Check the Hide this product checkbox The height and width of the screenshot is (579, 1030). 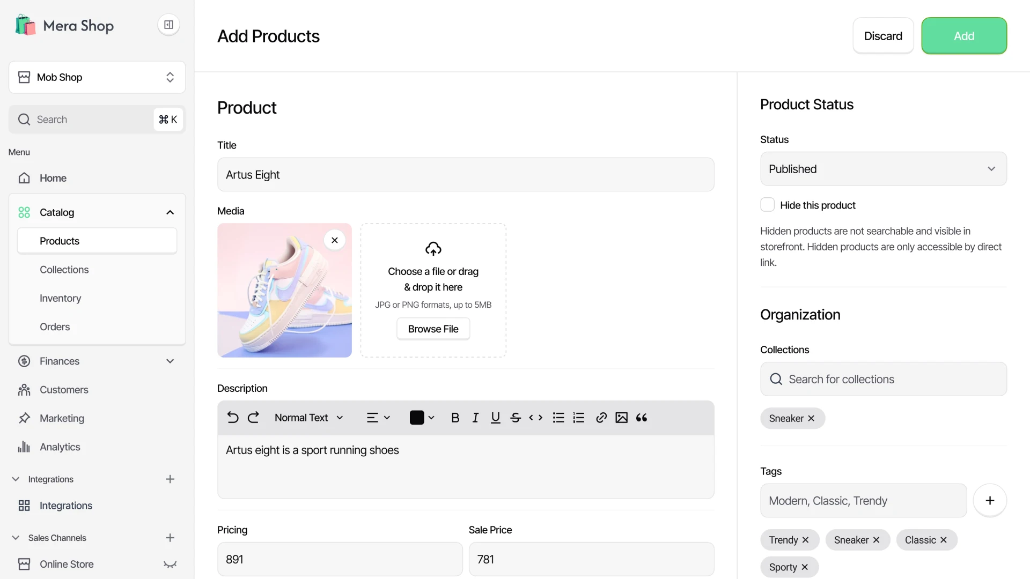click(x=767, y=205)
